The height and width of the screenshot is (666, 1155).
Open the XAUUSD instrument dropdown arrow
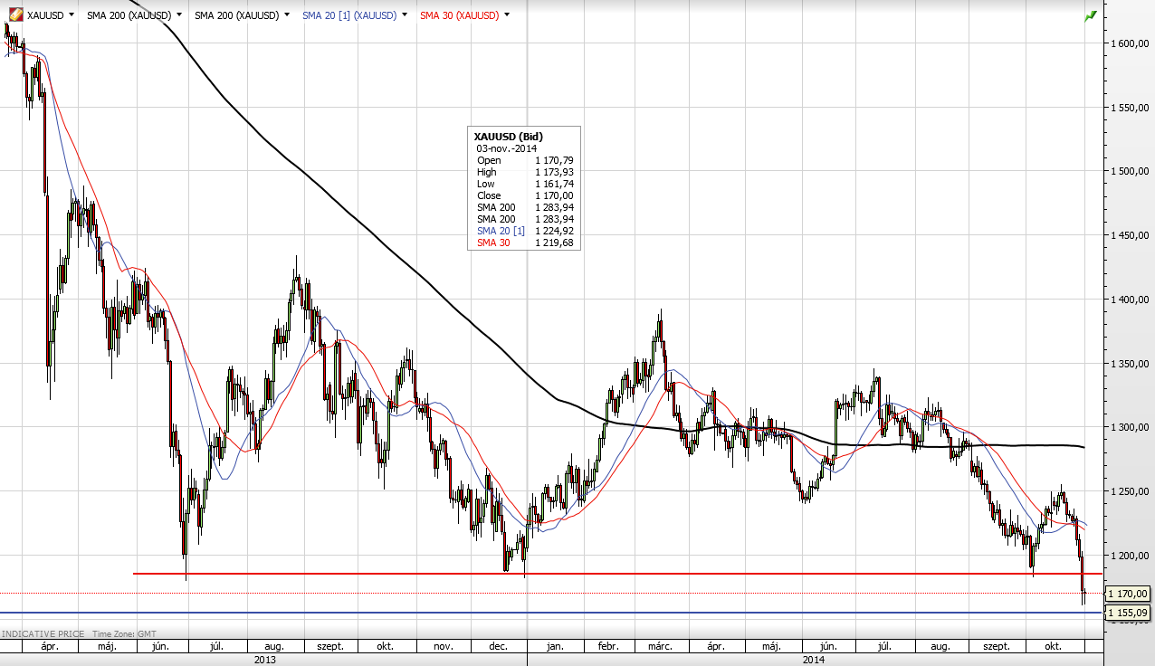(x=72, y=15)
